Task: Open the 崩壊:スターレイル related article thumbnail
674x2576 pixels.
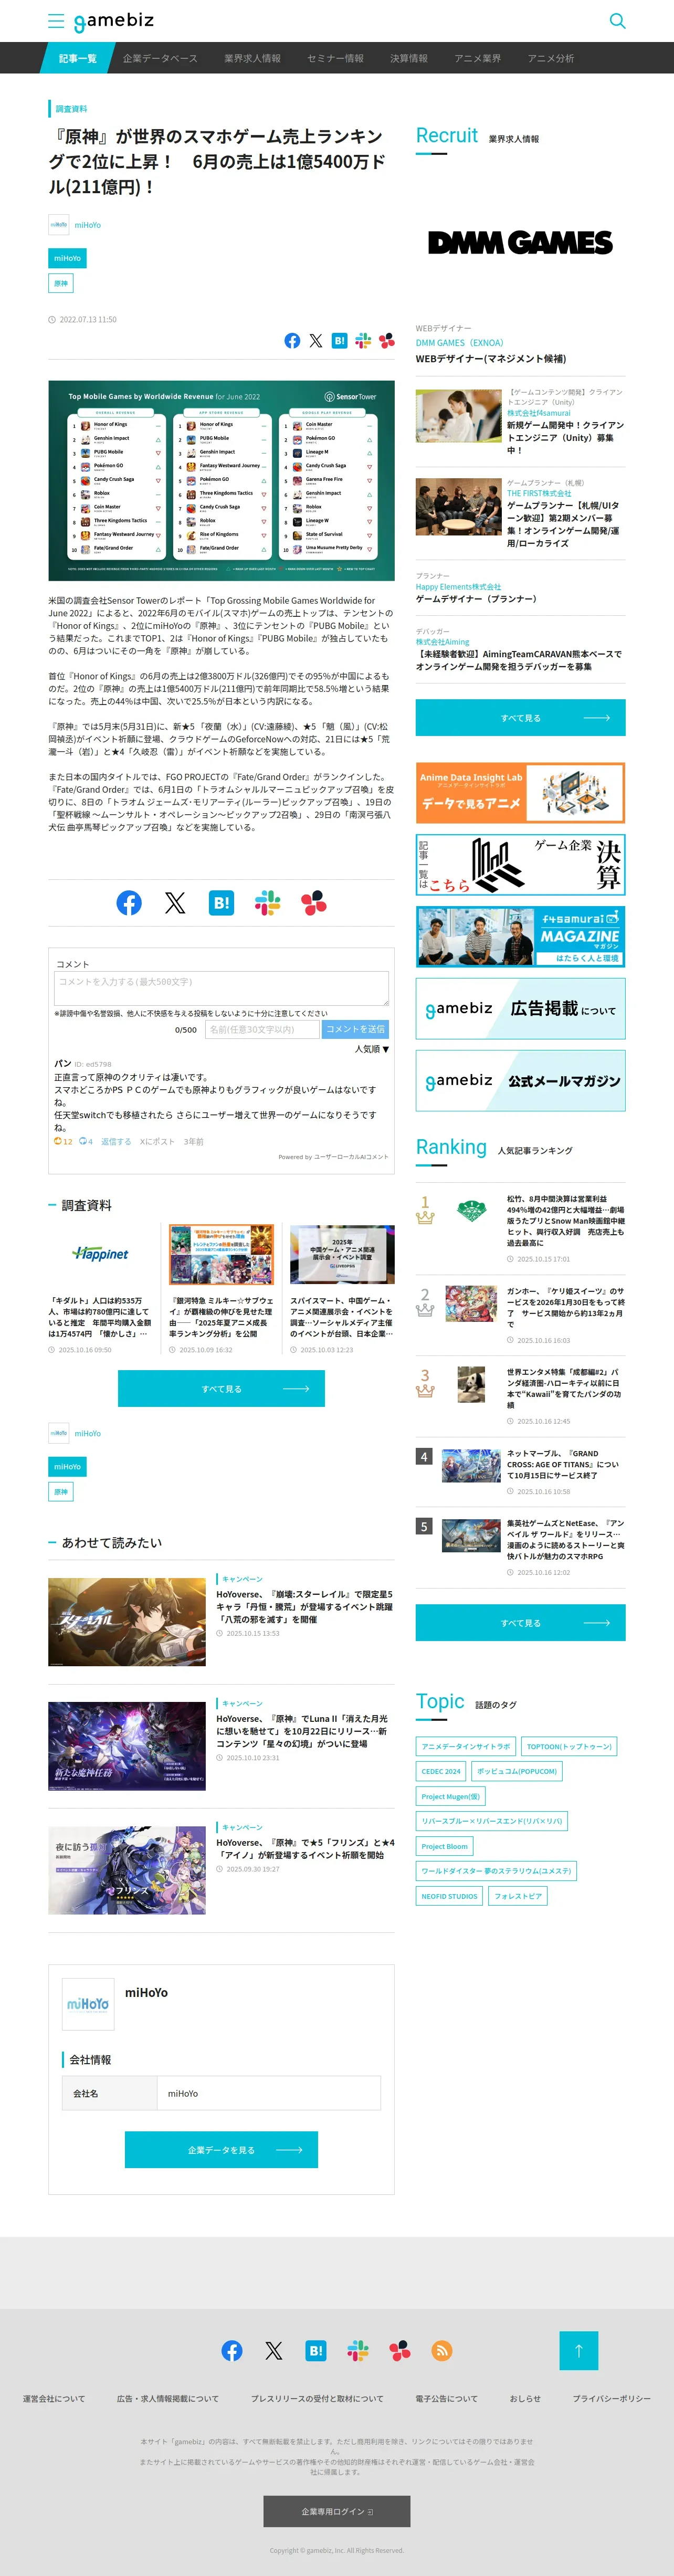Action: coord(127,1622)
